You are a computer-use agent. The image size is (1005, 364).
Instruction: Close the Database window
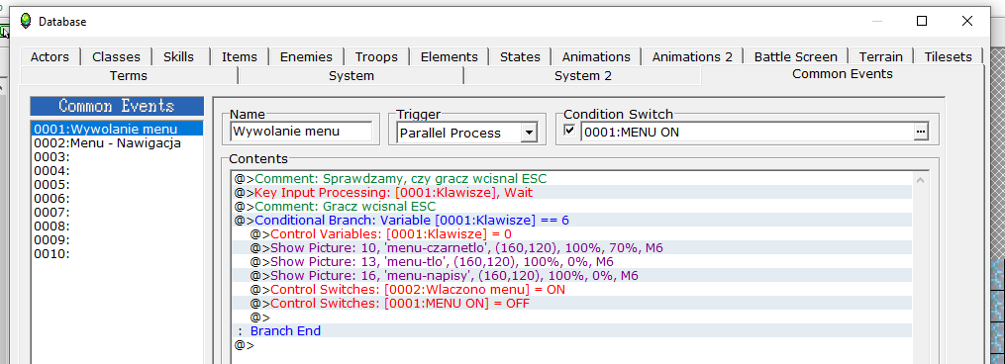[967, 21]
